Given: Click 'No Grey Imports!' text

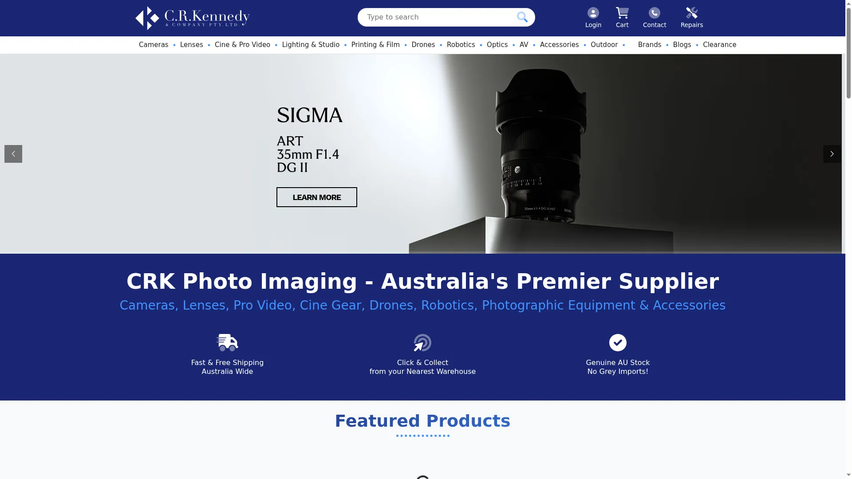Looking at the screenshot, I should pos(618,372).
